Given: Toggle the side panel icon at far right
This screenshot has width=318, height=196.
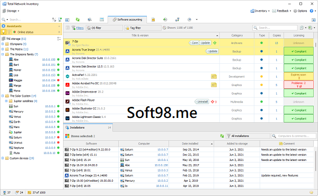Looking at the screenshot, I should coord(314,20).
